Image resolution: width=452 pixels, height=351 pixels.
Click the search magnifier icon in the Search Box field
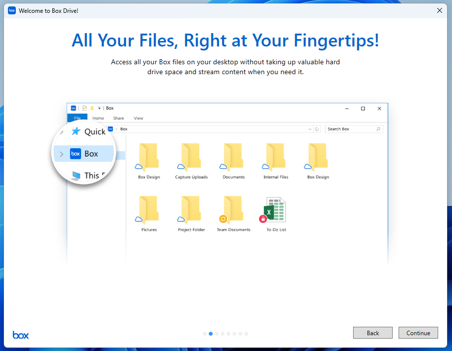point(378,129)
